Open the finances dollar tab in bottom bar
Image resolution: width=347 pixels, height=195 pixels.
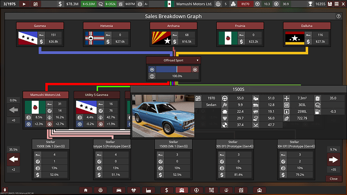(x=166, y=190)
